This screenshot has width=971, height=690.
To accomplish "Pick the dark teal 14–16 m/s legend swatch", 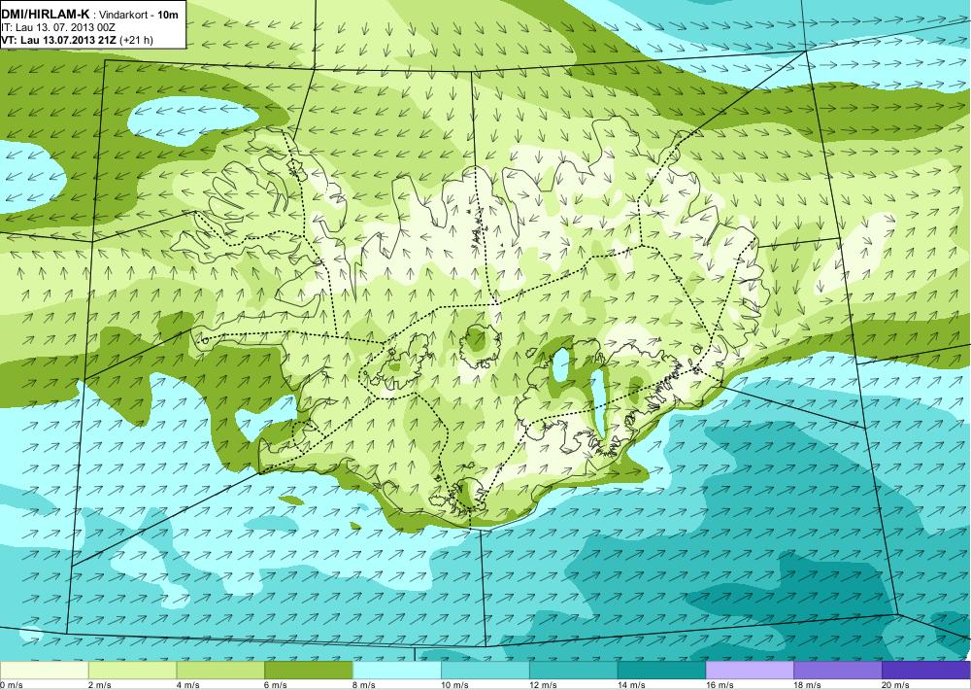I will [661, 671].
